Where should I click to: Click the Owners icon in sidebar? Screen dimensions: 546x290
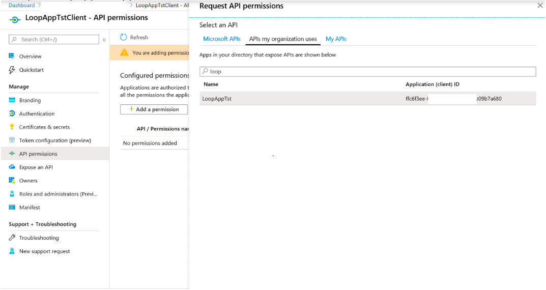(x=12, y=180)
